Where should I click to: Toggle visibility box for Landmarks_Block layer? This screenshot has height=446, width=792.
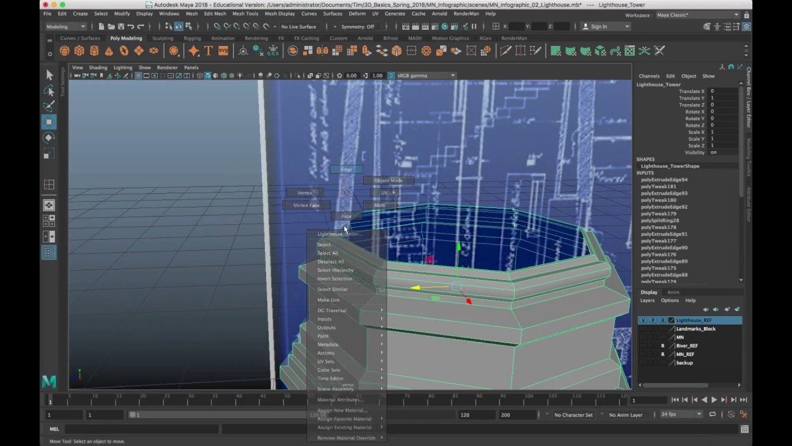click(643, 329)
